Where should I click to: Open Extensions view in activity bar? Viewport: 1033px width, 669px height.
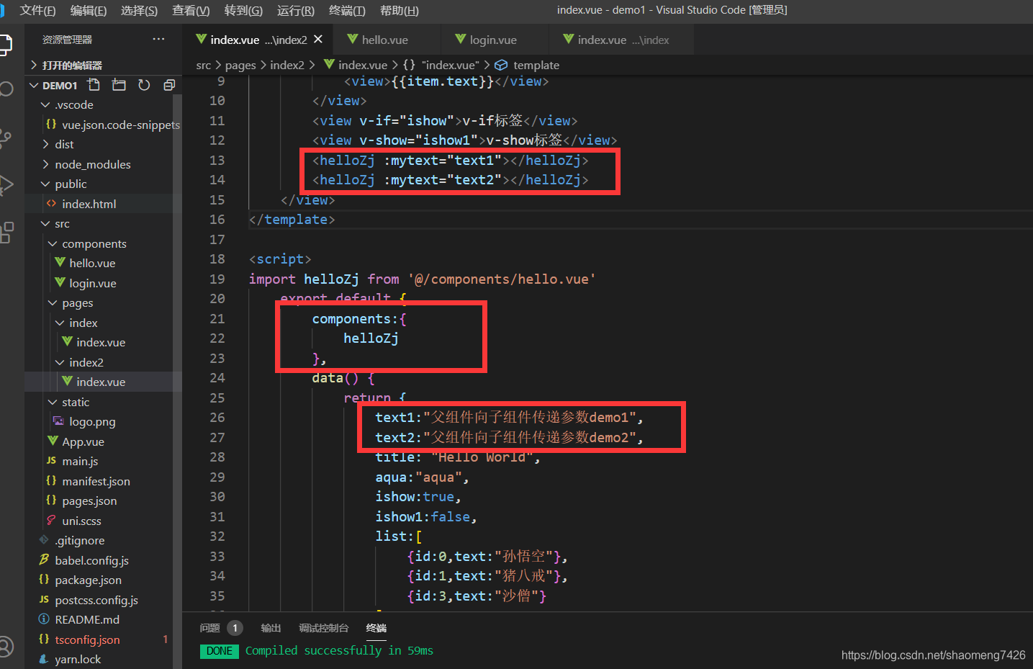pyautogui.click(x=6, y=233)
